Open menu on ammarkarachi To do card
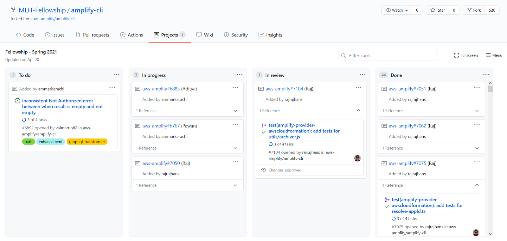This screenshot has height=241, width=507. (112, 87)
